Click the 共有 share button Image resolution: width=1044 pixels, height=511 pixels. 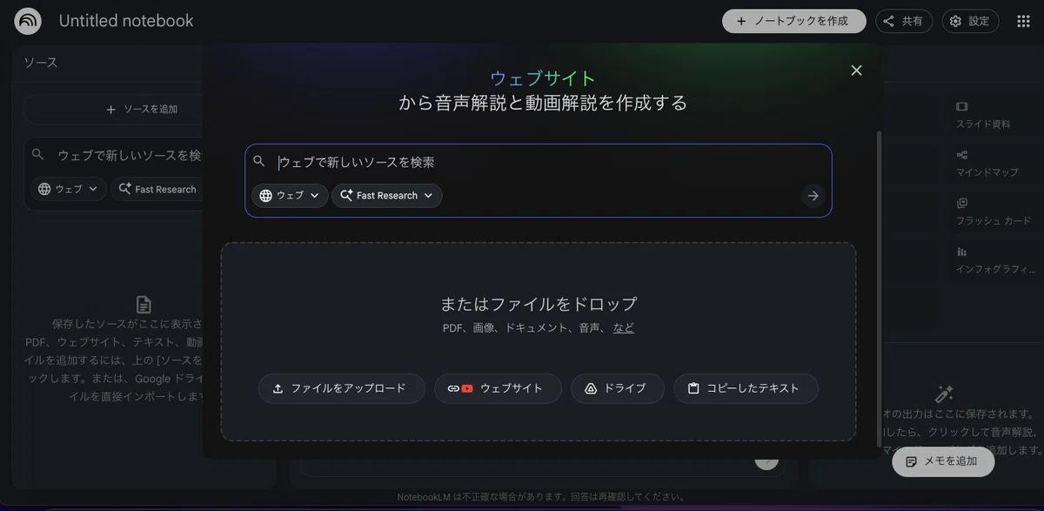(x=904, y=21)
